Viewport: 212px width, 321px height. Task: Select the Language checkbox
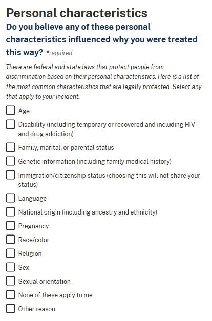point(10,198)
